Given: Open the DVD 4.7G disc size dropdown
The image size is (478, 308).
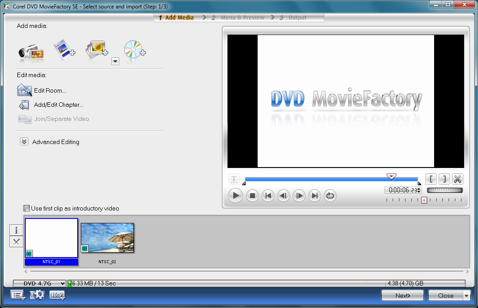Looking at the screenshot, I should pyautogui.click(x=39, y=283).
